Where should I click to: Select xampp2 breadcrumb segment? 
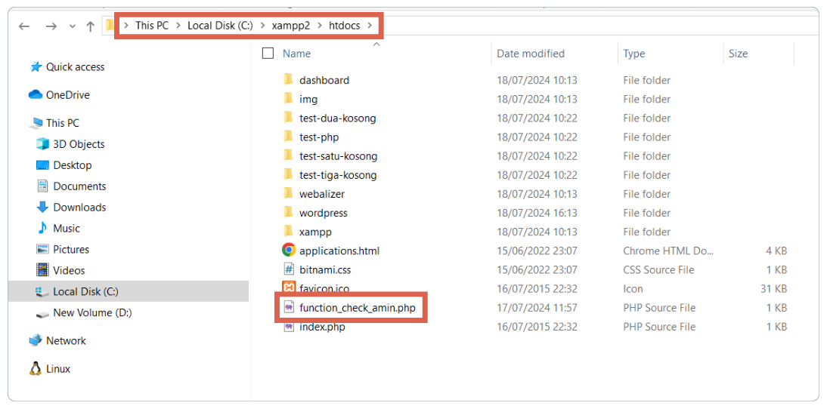(290, 25)
